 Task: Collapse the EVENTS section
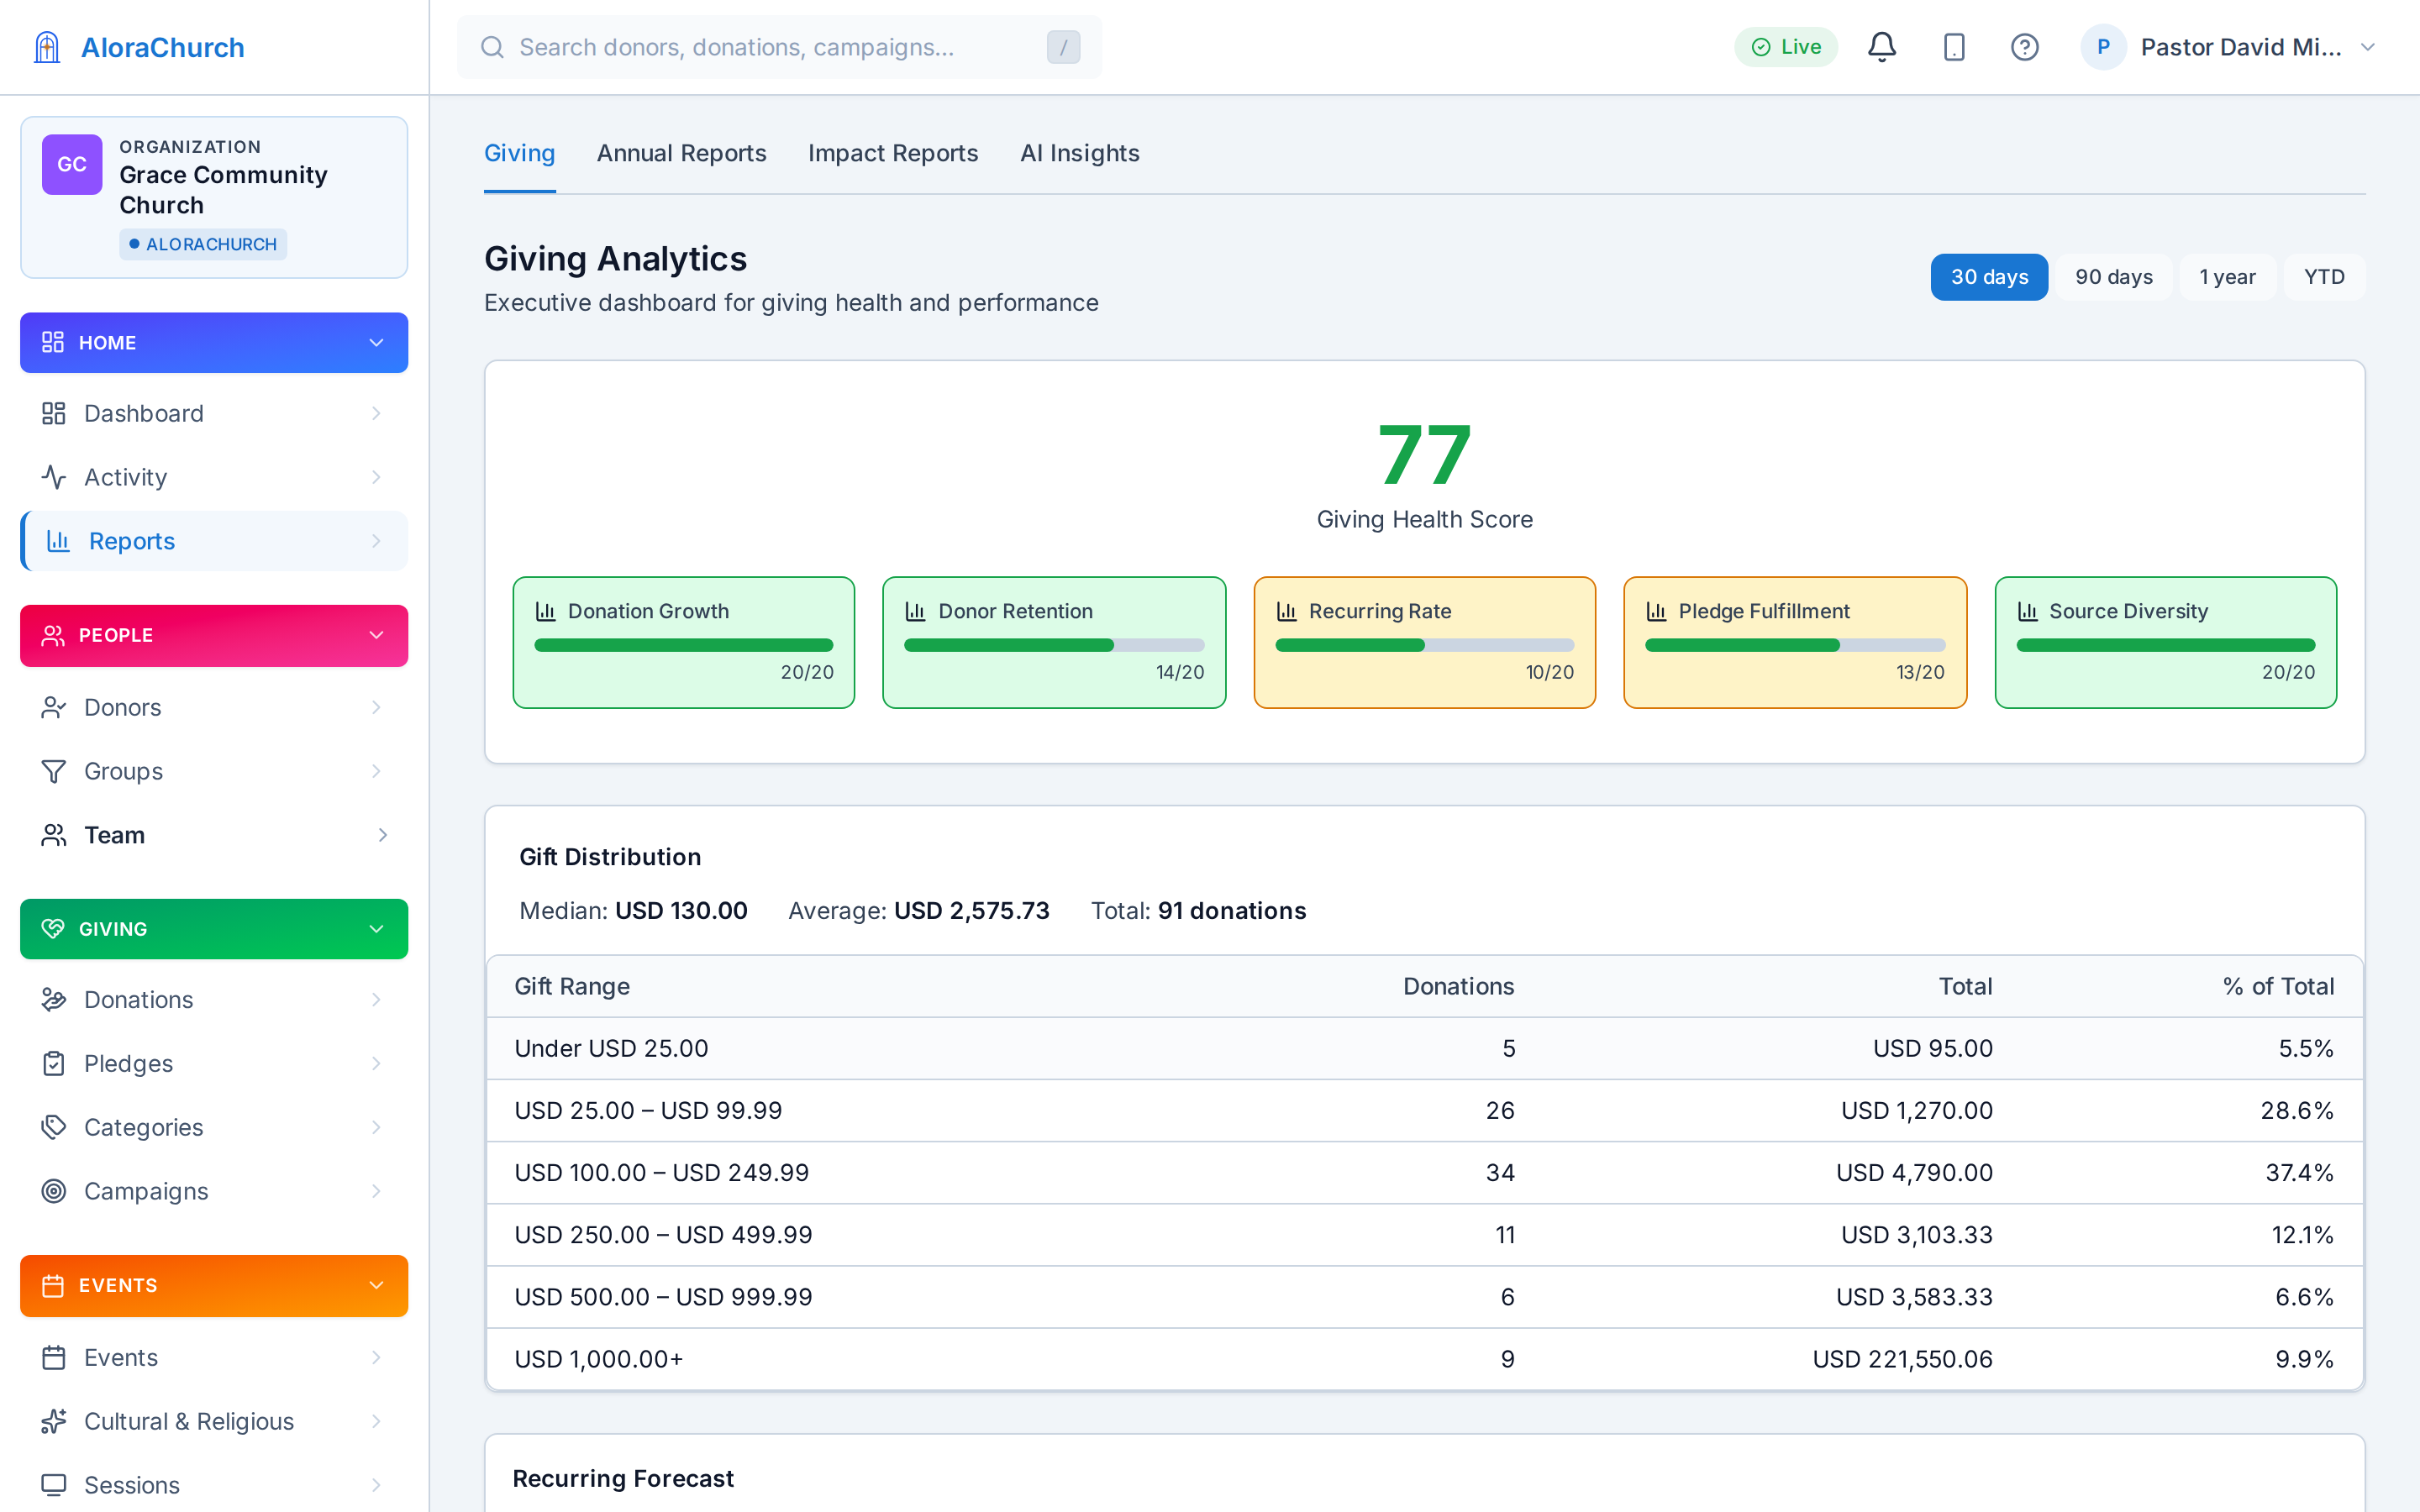click(x=214, y=1286)
